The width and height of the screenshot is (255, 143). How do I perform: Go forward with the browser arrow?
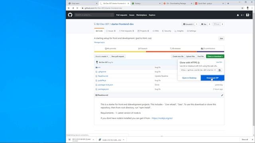click(x=73, y=8)
